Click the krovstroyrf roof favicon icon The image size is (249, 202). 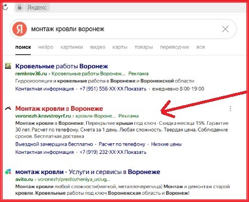pyautogui.click(x=8, y=108)
